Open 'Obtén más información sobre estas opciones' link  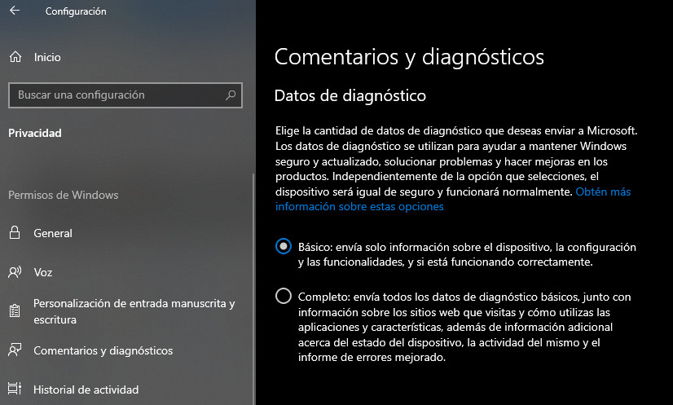coord(453,199)
